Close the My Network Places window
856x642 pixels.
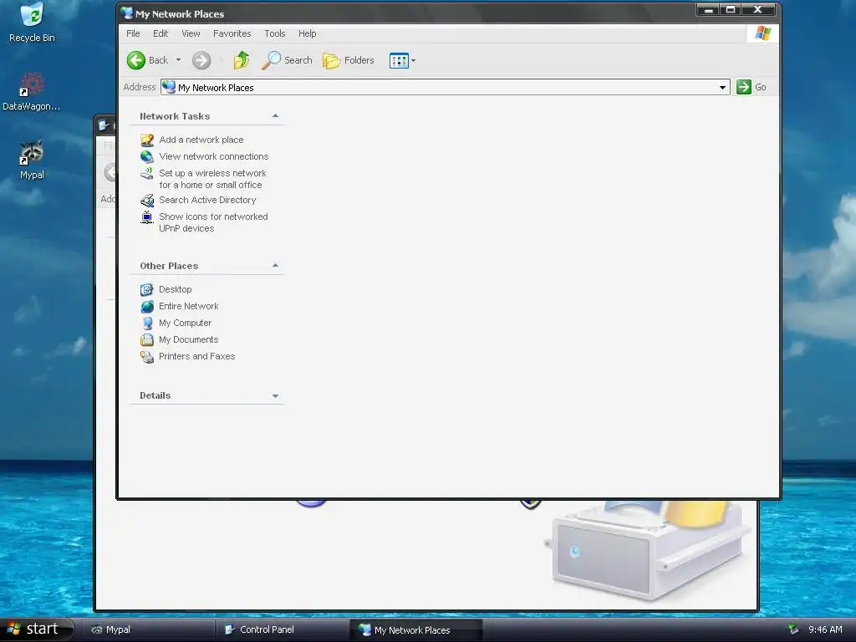point(757,9)
